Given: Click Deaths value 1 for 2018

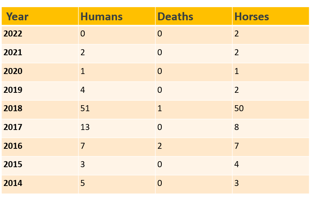Looking at the screenshot, I should point(160,109).
